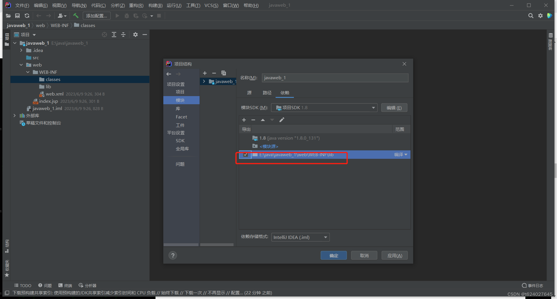557x299 pixels.
Task: Open Project panel options gear
Action: 135,35
